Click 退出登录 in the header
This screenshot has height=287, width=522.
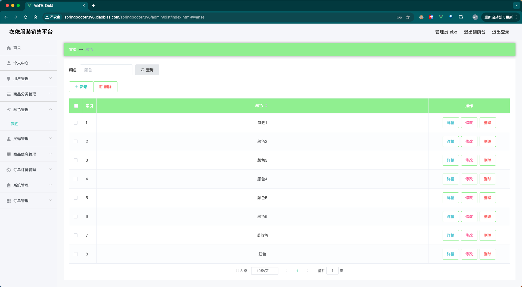pos(501,32)
